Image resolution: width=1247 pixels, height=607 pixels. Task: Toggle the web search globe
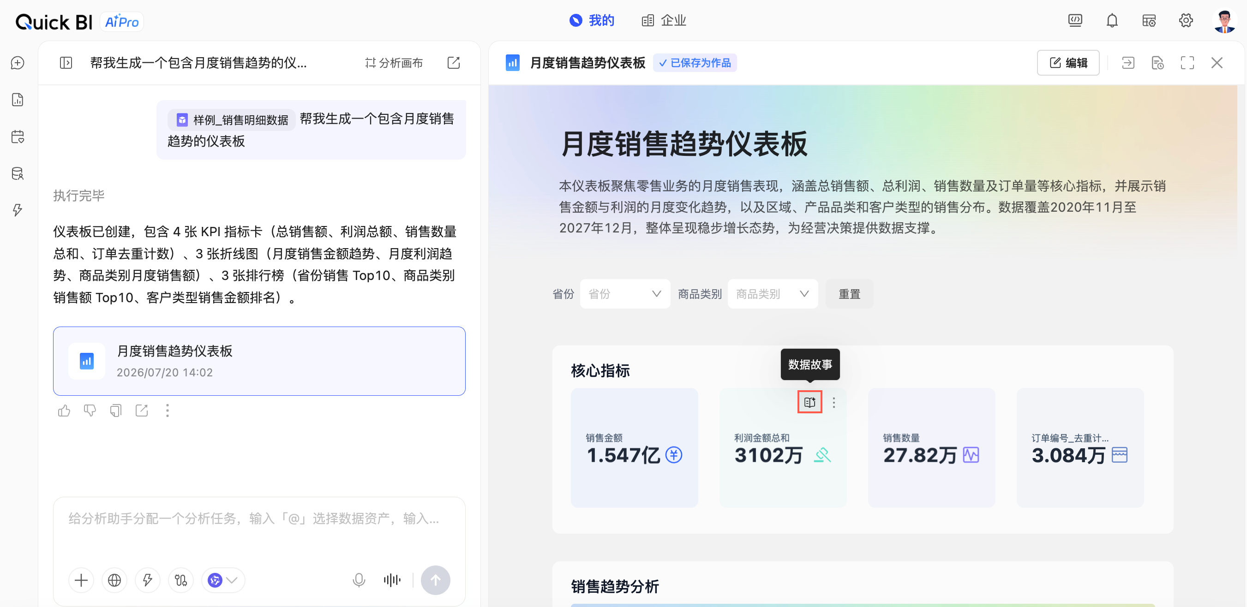pos(114,580)
